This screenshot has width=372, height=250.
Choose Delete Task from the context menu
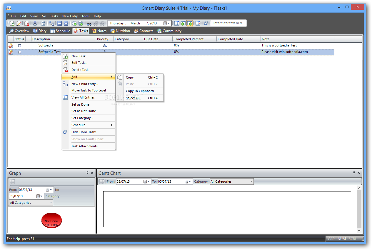(89, 70)
